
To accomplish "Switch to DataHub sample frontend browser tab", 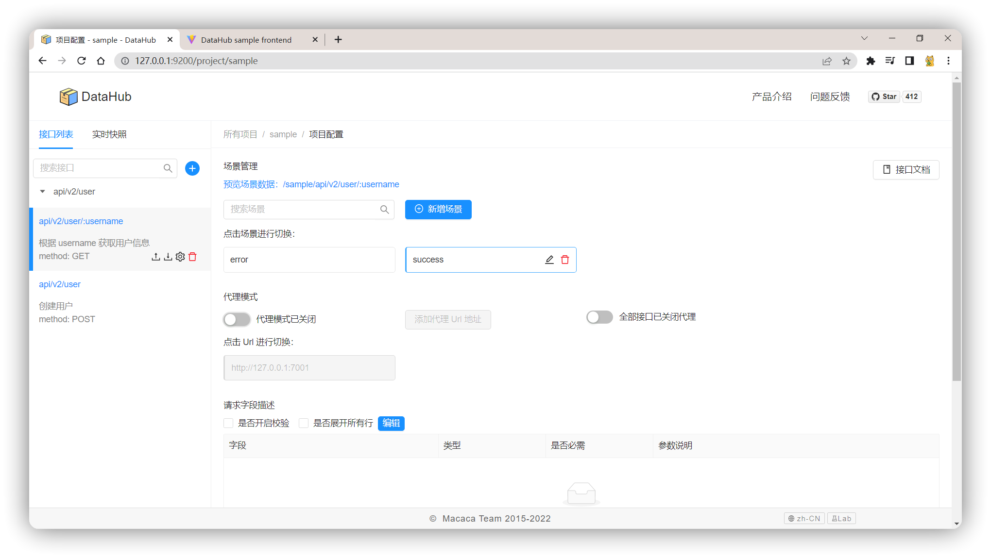I will [x=246, y=40].
